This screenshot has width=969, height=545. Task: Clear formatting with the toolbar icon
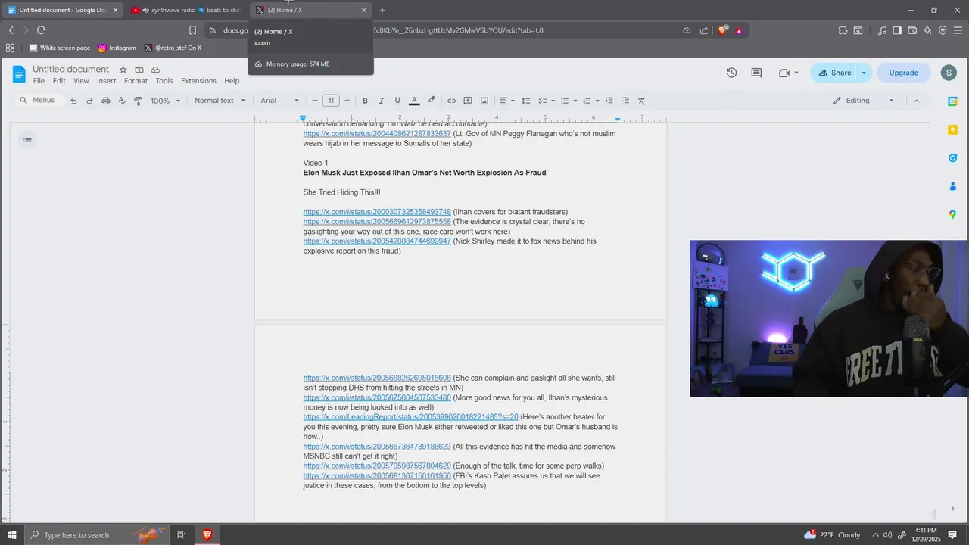[x=641, y=101]
